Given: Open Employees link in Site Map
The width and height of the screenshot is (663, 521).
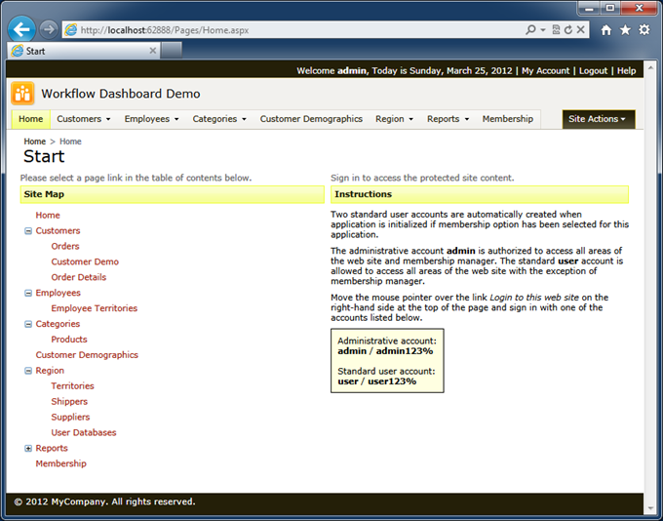Looking at the screenshot, I should tap(58, 293).
